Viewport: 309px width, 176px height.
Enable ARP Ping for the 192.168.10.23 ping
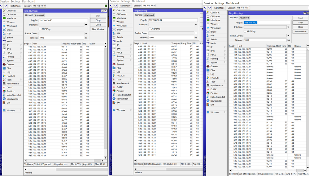point(40,29)
